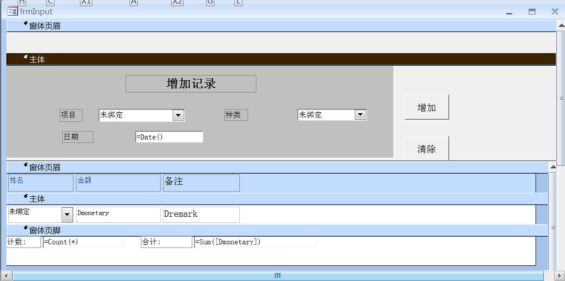Select the 金额 column header label

[118, 182]
